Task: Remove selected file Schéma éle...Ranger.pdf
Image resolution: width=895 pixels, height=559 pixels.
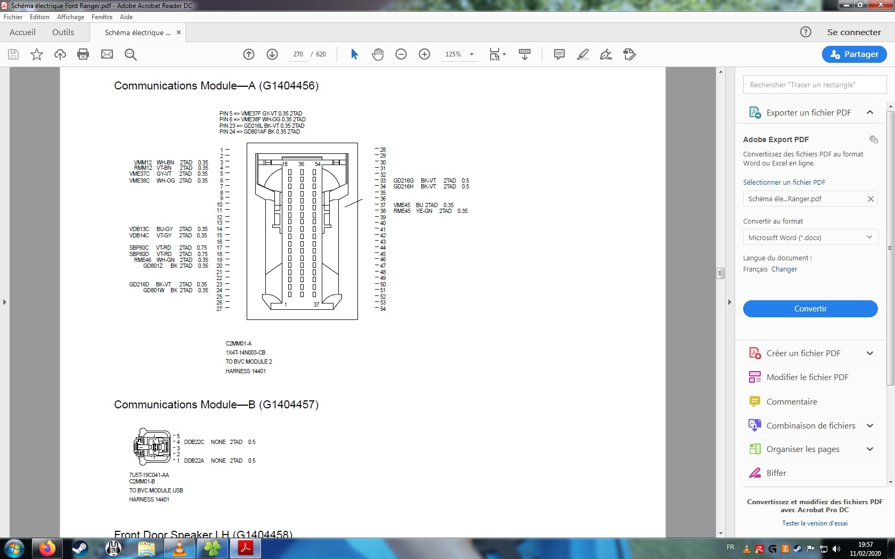Action: click(870, 199)
